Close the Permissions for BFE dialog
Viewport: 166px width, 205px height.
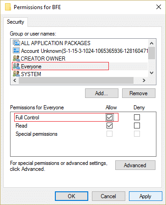[159, 7]
